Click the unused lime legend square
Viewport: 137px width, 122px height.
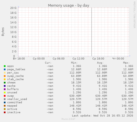(5, 93)
